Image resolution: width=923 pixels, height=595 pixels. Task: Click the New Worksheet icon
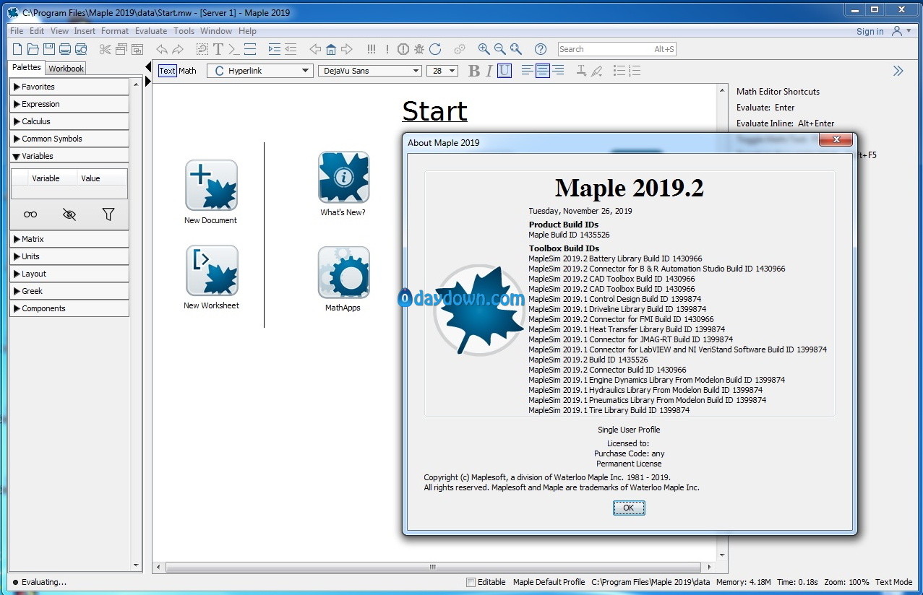pos(212,271)
